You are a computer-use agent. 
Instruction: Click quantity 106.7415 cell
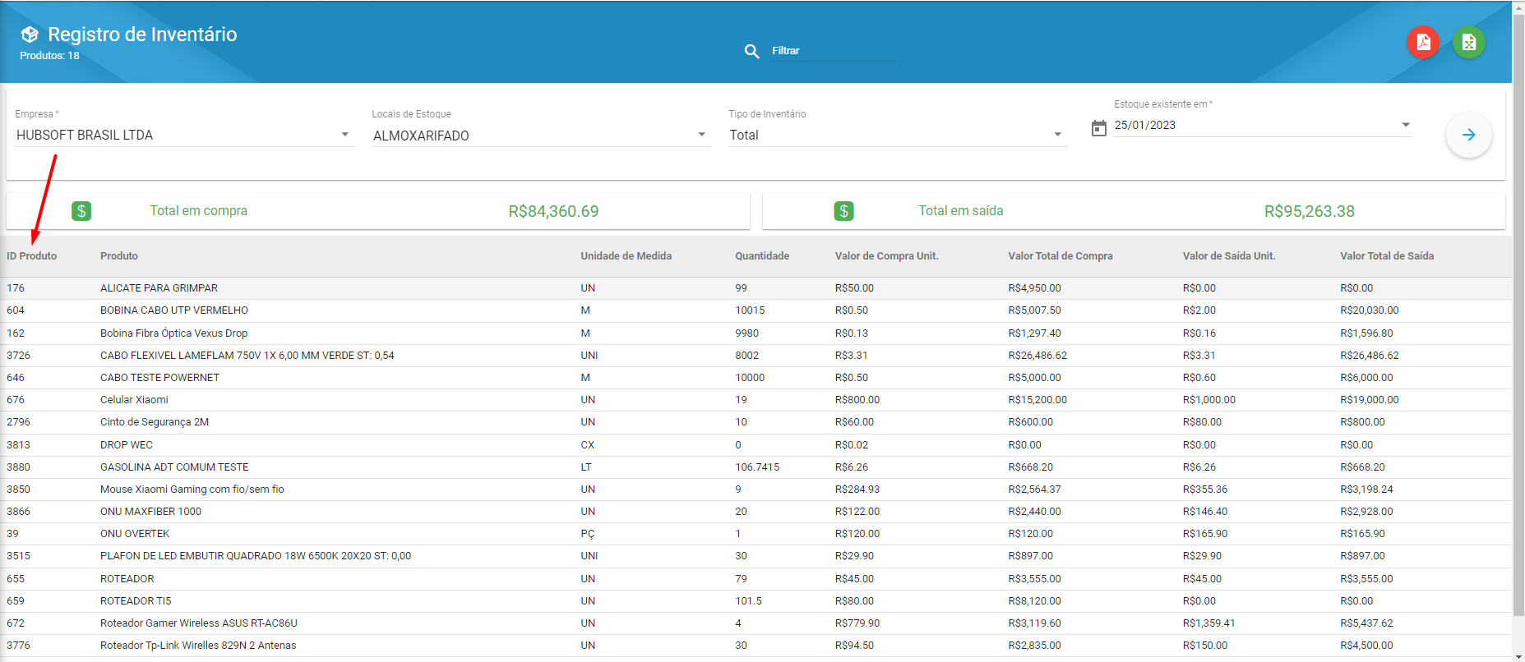757,467
